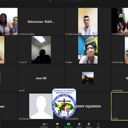Image resolution: width=128 pixels, height=128 pixels.
Task: Open the Chat panel icon
Action: 57,124
